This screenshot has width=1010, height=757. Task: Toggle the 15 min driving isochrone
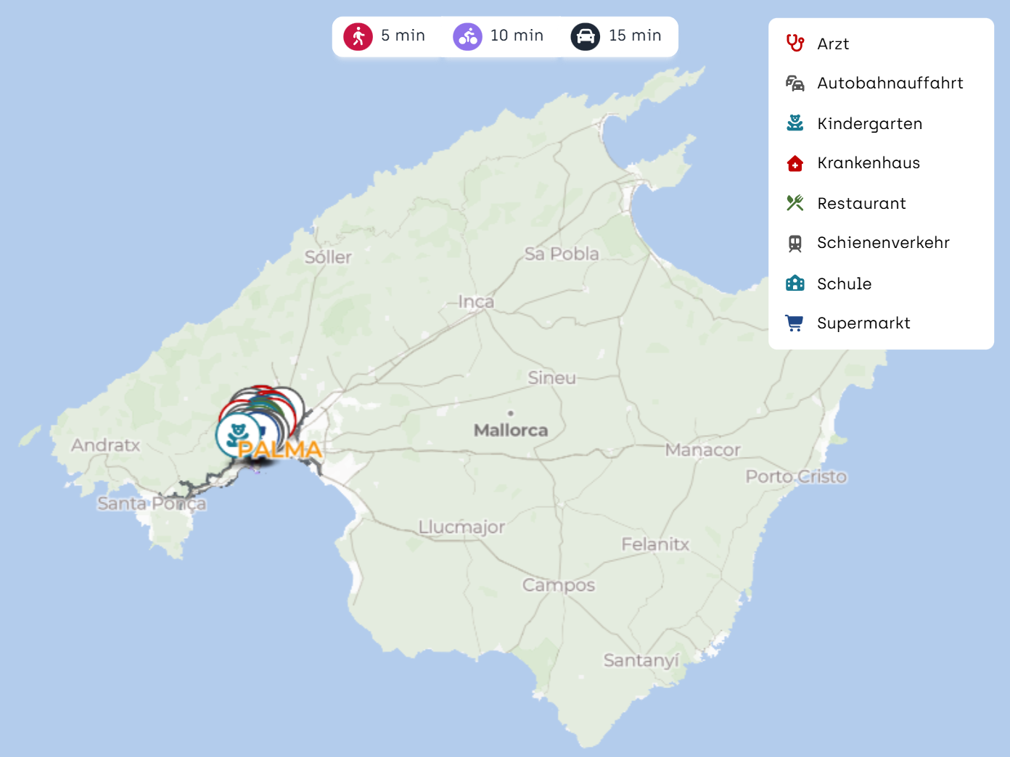pos(617,36)
